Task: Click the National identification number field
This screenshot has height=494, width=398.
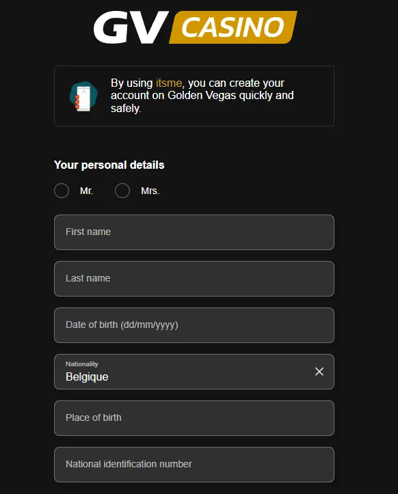Action: (x=194, y=465)
